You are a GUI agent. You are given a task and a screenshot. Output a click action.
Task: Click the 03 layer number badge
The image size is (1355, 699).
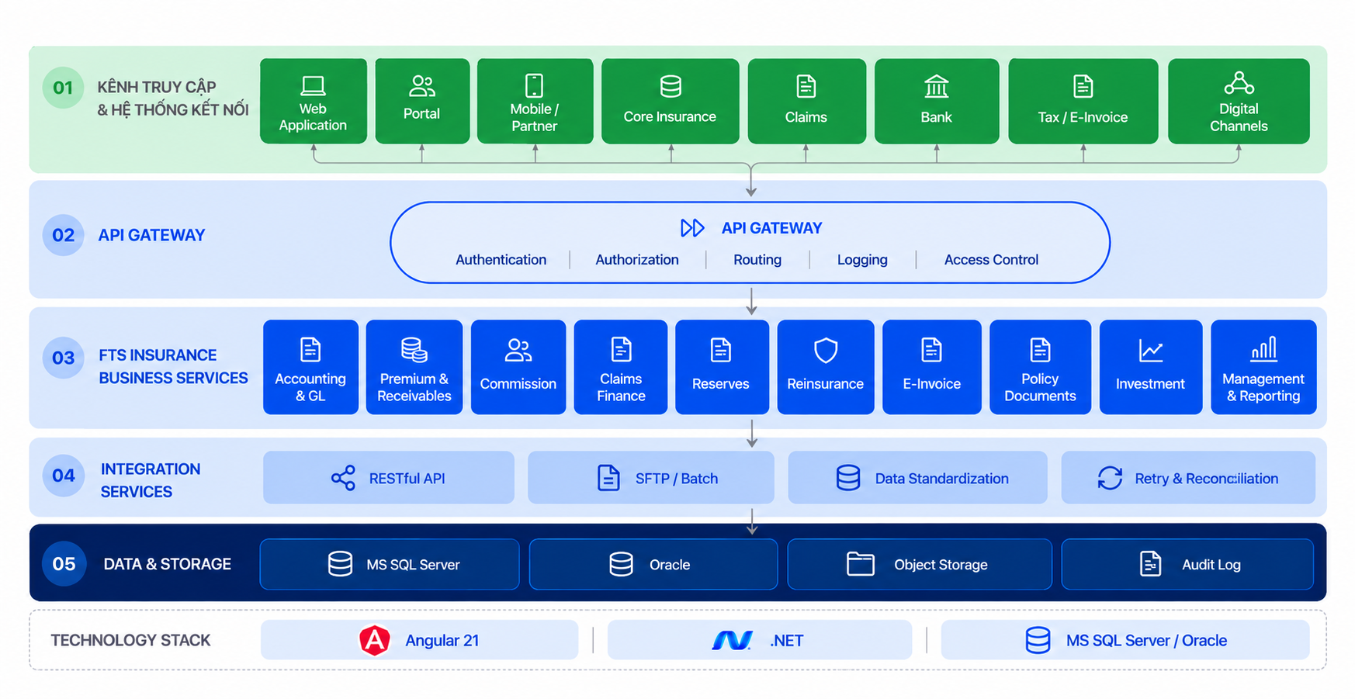pos(64,358)
